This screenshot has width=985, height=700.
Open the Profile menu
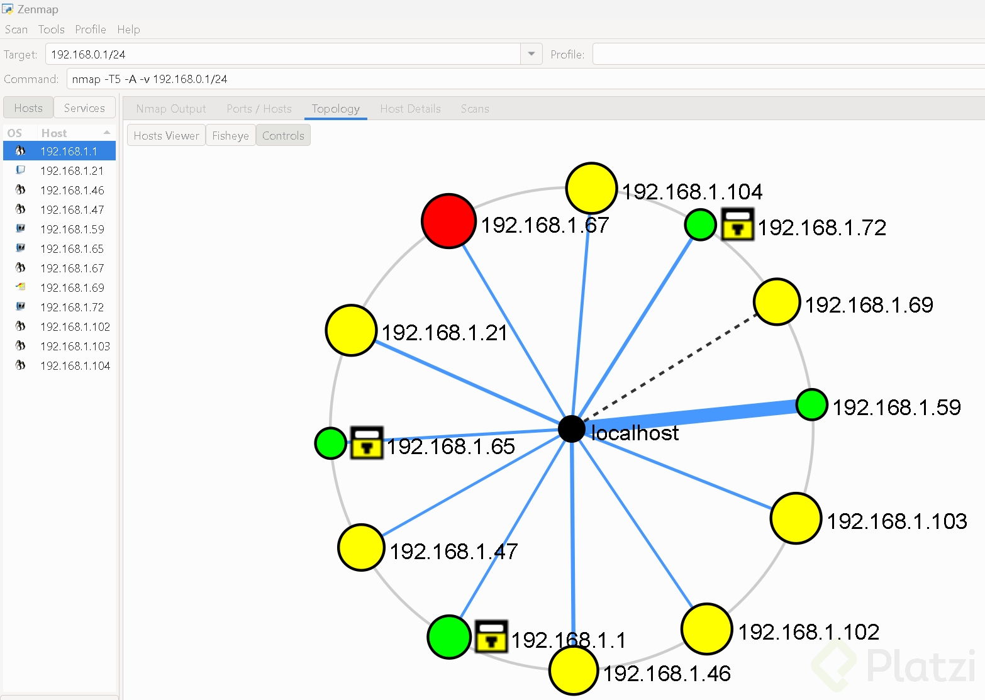point(91,30)
